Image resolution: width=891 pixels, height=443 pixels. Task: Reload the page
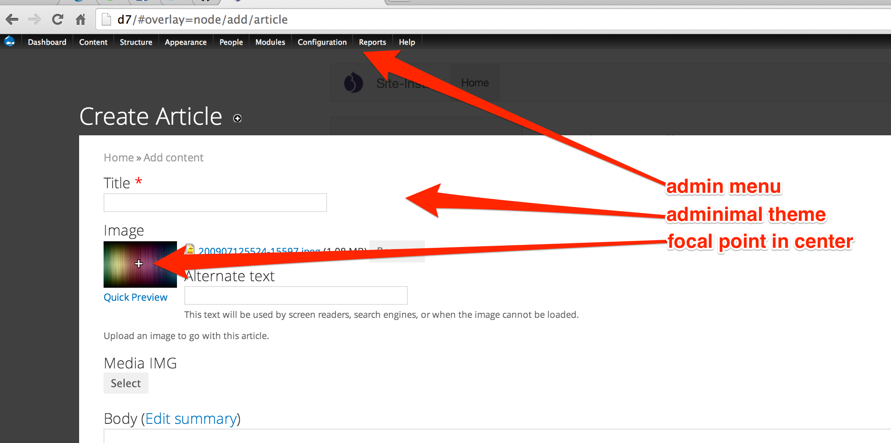pos(57,19)
